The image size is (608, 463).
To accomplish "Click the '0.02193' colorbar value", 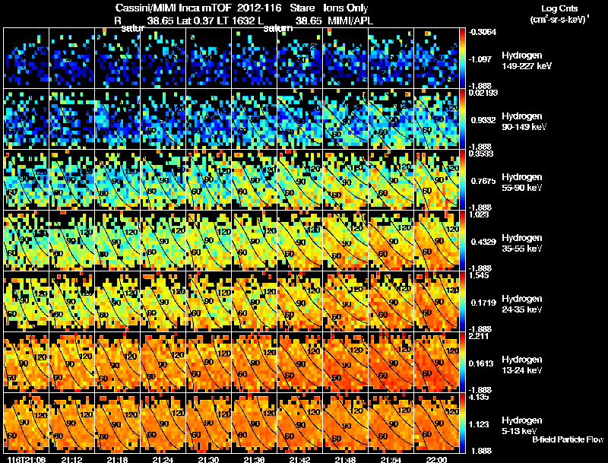I will pos(483,93).
